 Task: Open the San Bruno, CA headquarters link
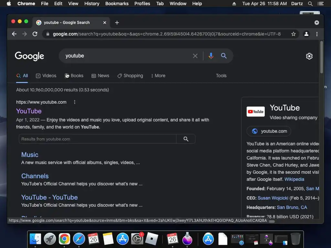[292, 207]
